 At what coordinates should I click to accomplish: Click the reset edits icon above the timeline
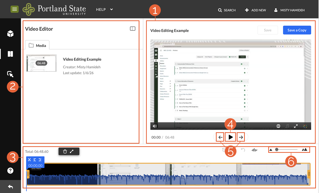click(x=224, y=150)
